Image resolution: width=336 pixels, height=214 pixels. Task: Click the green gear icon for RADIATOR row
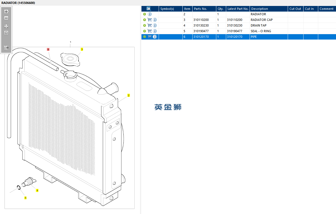pyautogui.click(x=145, y=14)
